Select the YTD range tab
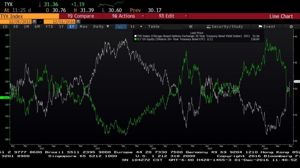 pos(49,27)
